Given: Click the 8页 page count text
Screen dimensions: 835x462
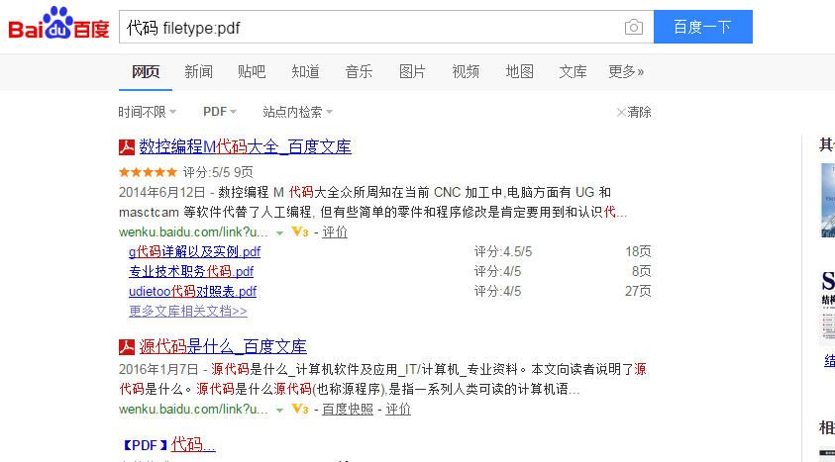Looking at the screenshot, I should point(641,272).
